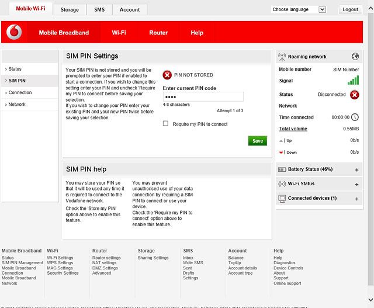Open the DMZ Settings footer link
The width and height of the screenshot is (374, 308).
tap(105, 268)
